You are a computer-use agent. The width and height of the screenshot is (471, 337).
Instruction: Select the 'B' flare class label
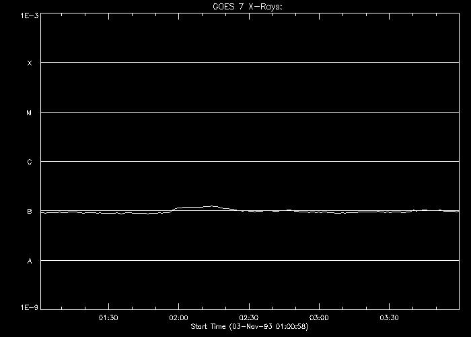[x=30, y=212]
